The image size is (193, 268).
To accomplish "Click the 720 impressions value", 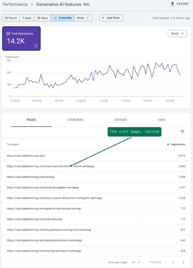I will coord(183,208).
